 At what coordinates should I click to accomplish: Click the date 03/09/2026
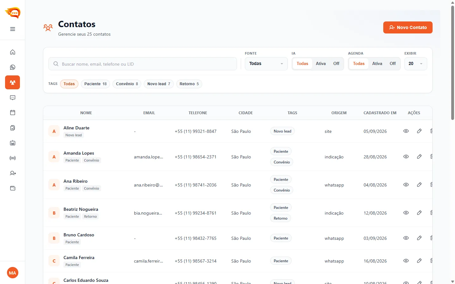click(x=375, y=238)
